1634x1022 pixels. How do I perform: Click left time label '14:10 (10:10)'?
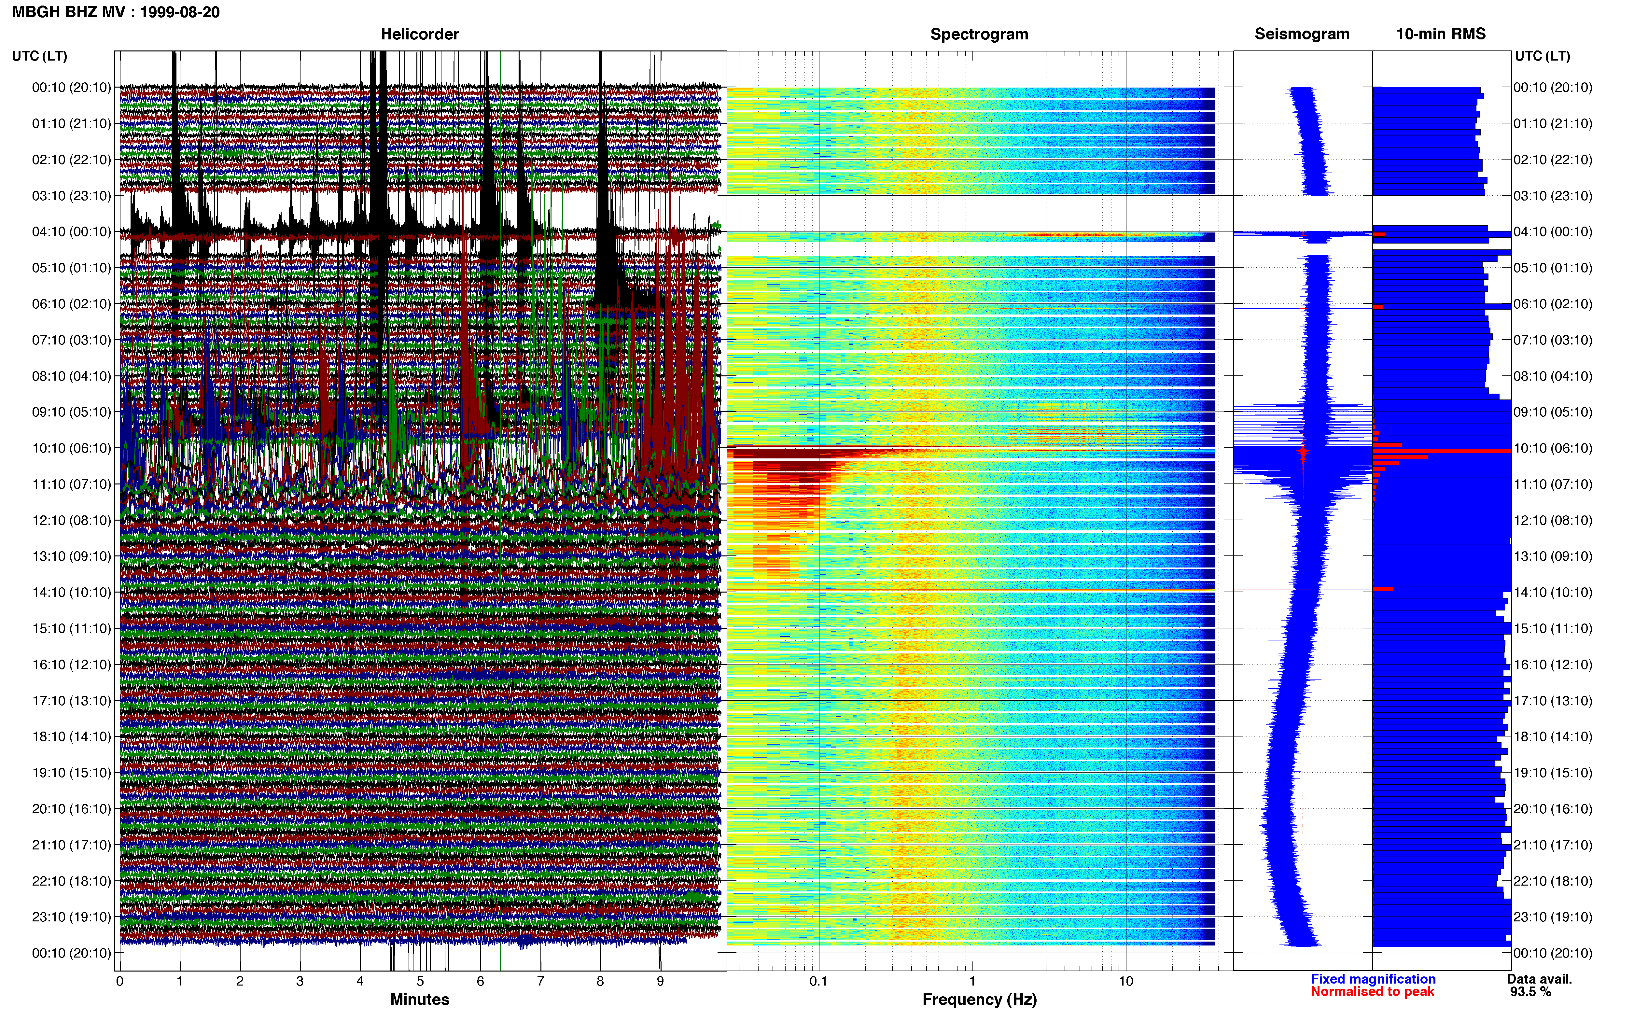pos(72,593)
